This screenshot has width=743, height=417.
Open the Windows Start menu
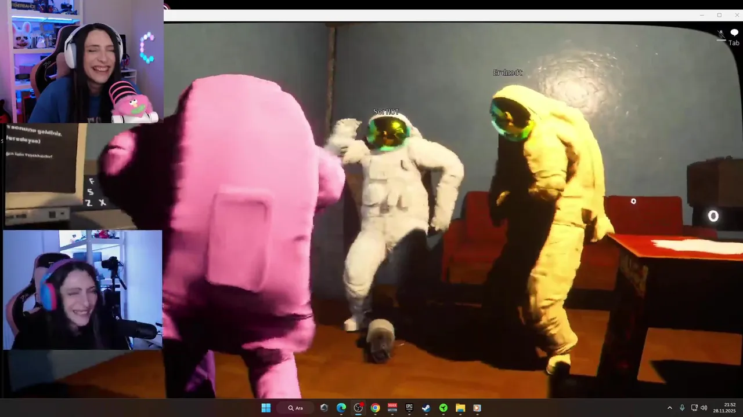point(266,408)
